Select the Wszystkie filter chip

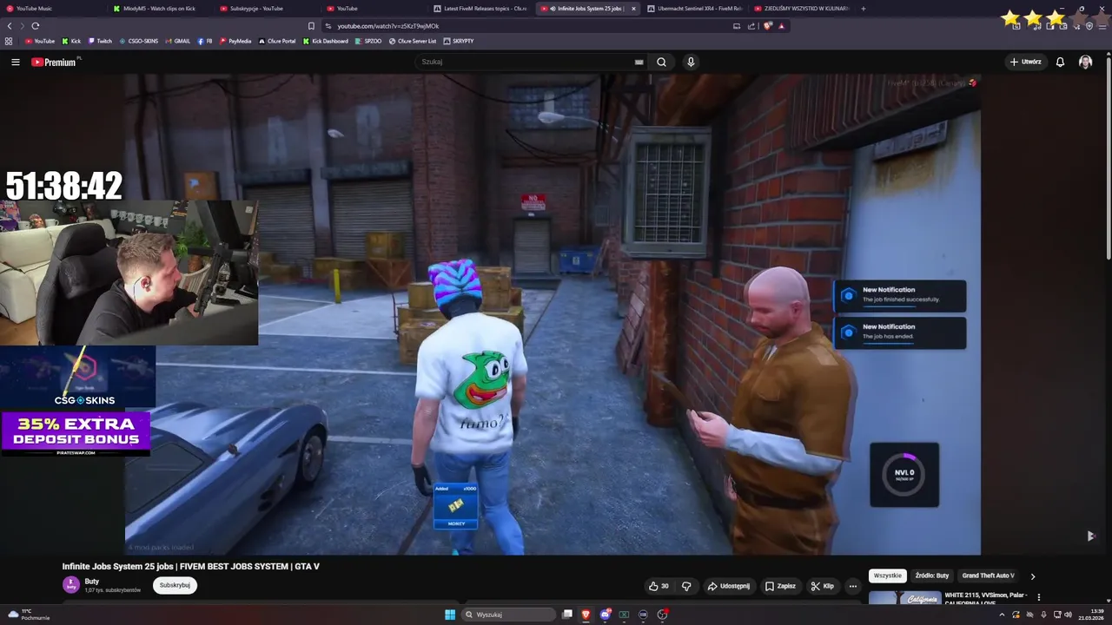tap(887, 576)
